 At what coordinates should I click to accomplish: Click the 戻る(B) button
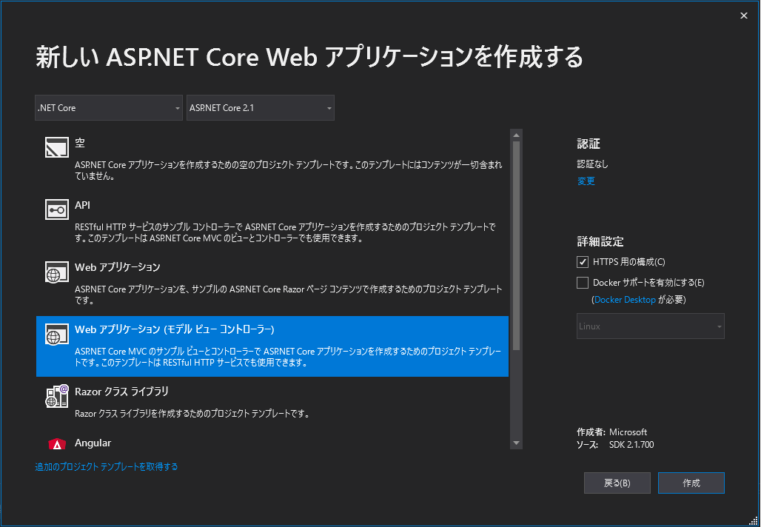[x=617, y=483]
